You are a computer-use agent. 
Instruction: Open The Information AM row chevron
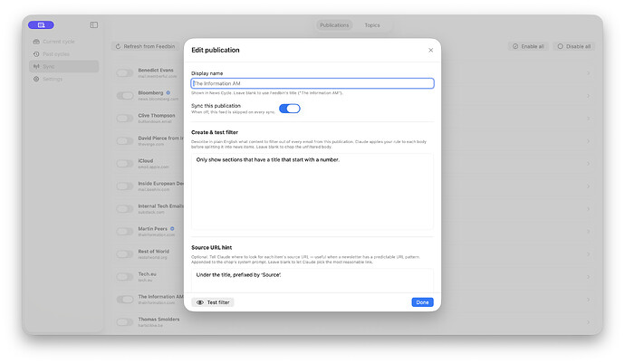pyautogui.click(x=589, y=300)
